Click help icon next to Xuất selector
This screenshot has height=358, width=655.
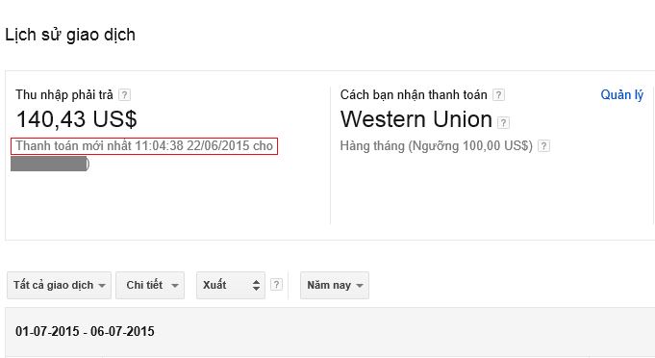tap(276, 285)
